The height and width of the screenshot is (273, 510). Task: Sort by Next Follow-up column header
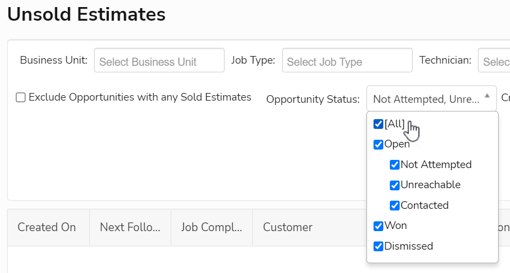click(130, 227)
